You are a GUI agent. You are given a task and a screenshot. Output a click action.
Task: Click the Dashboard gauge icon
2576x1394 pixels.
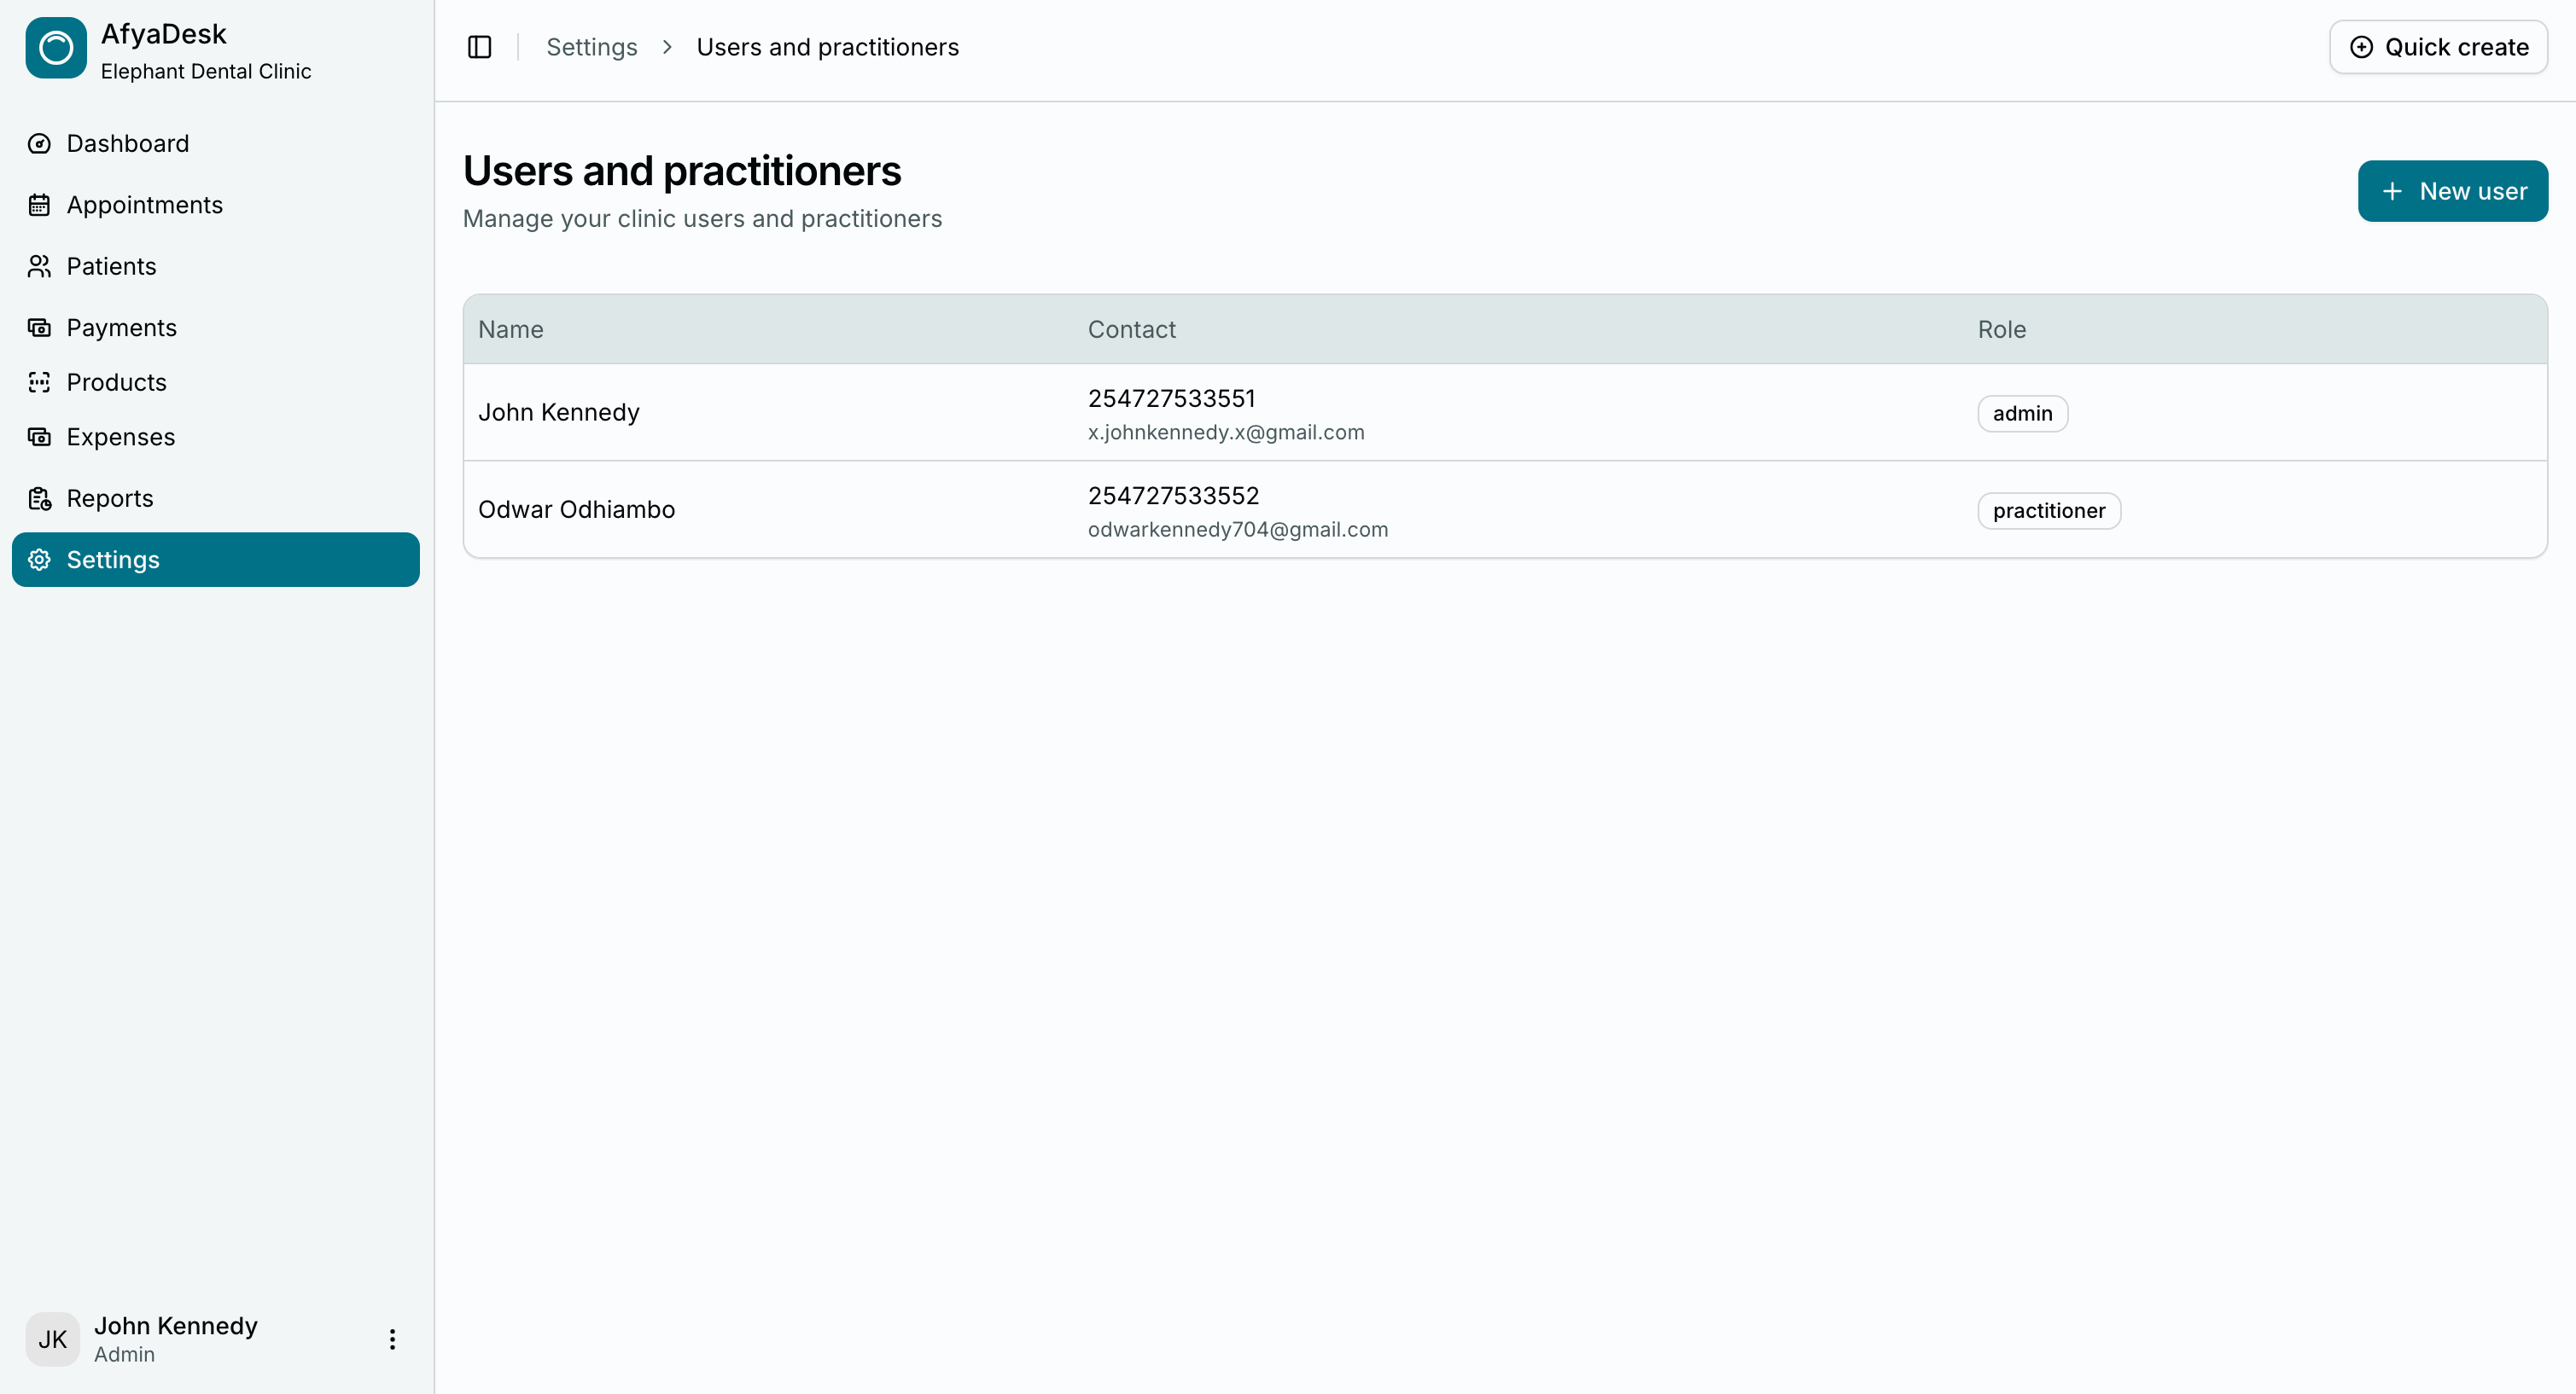pos(39,144)
